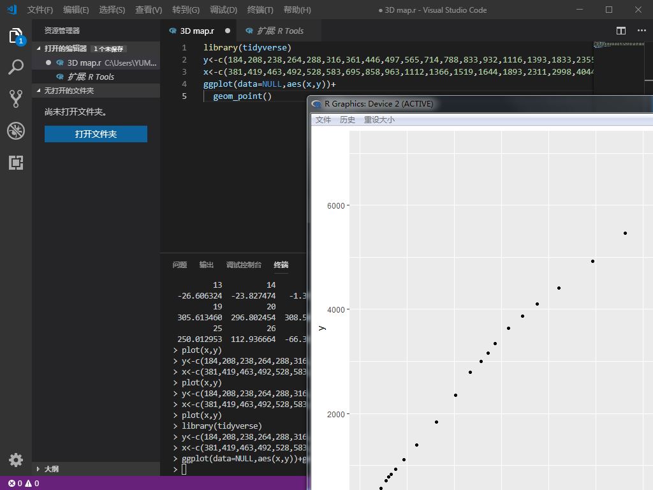The height and width of the screenshot is (490, 653).
Task: Click the split editor icon
Action: [x=621, y=31]
